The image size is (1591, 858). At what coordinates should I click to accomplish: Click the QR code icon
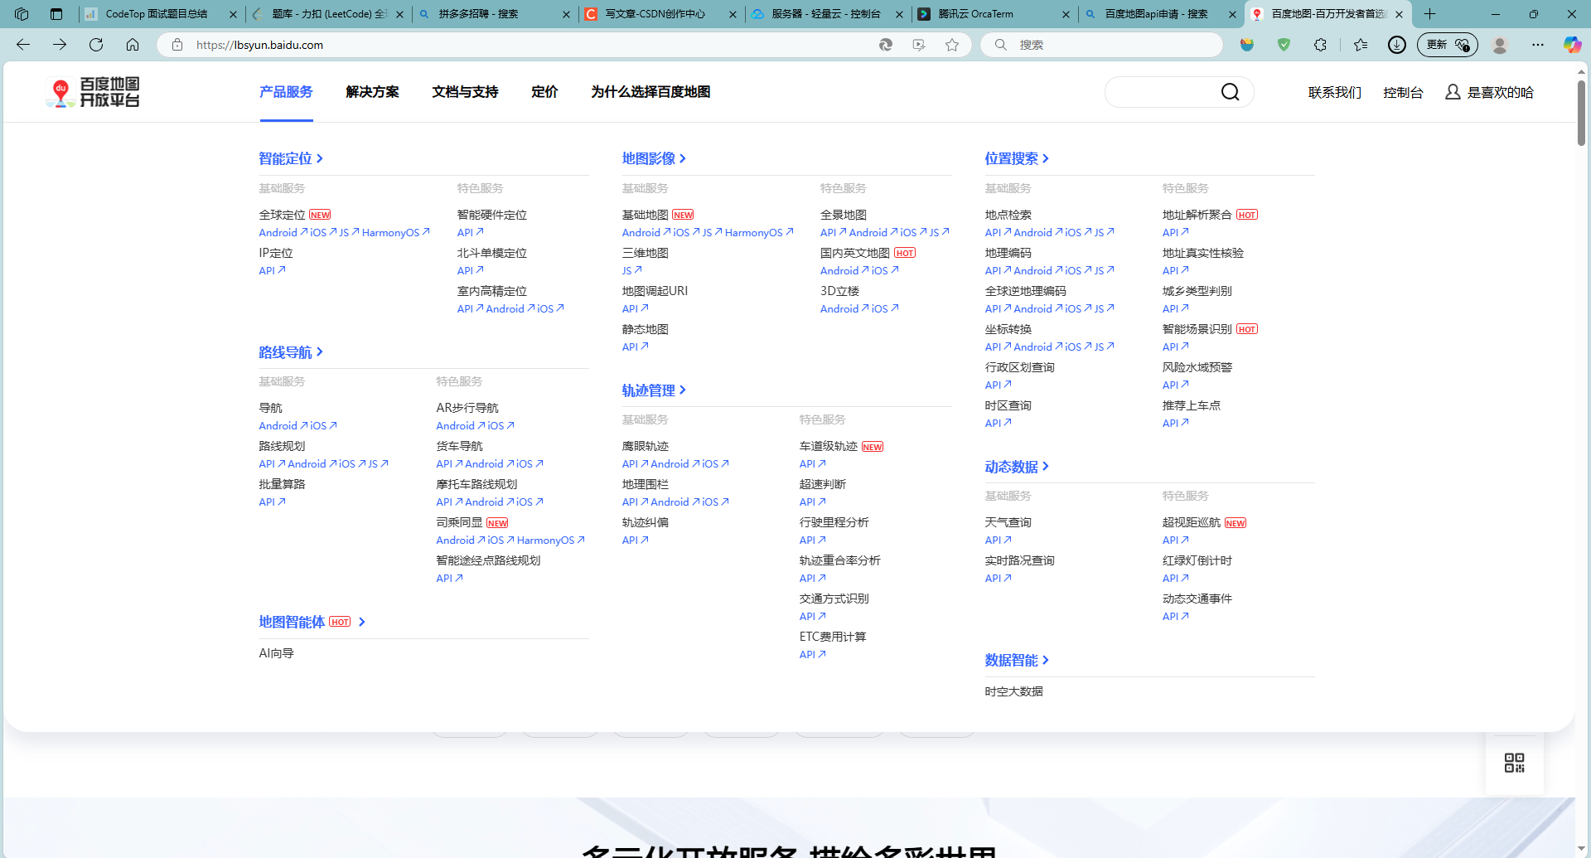(1515, 763)
